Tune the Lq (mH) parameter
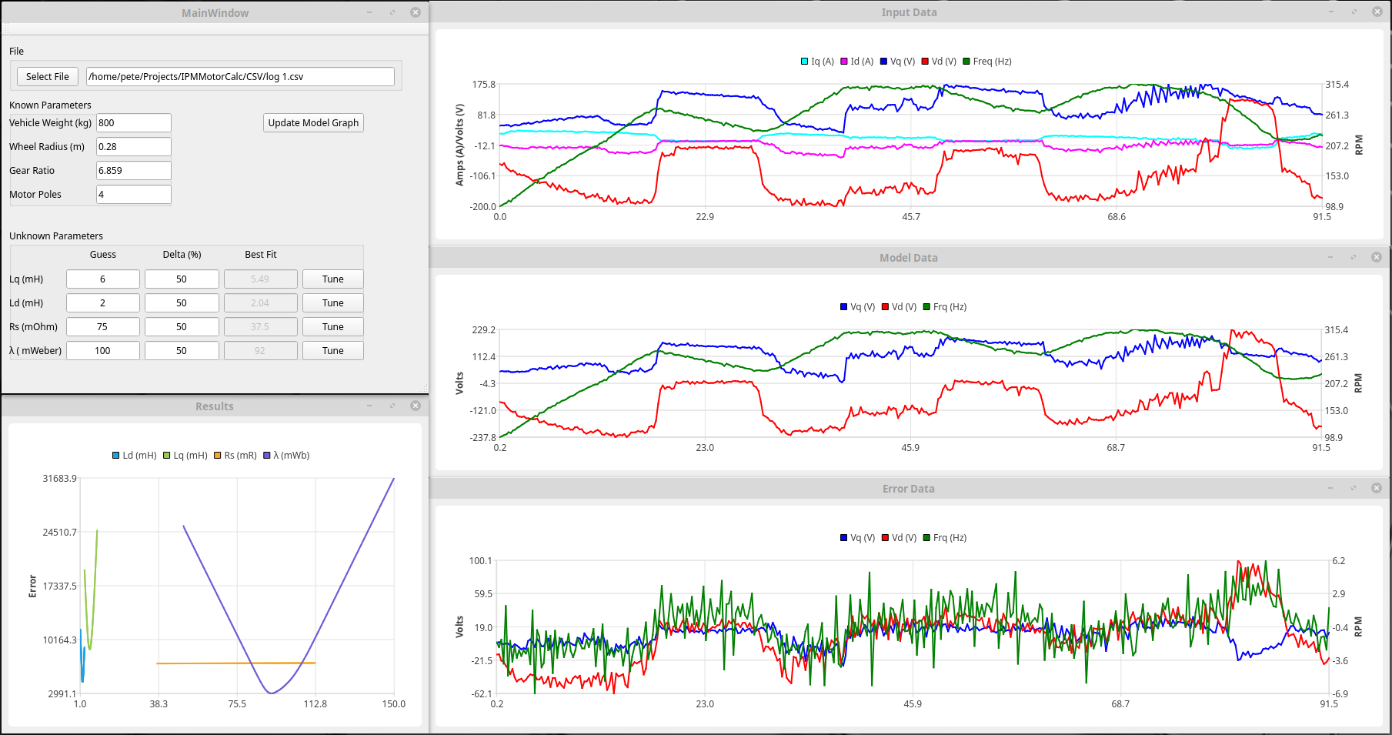Viewport: 1392px width, 735px height. (x=332, y=279)
